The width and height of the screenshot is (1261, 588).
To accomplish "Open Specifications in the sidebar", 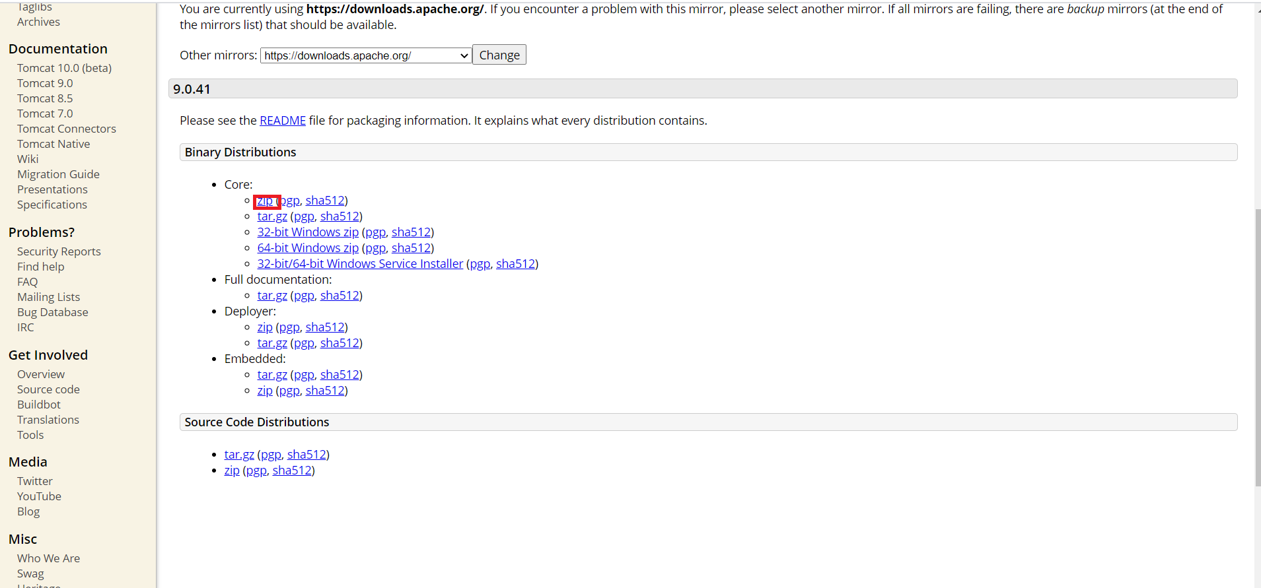I will coord(52,205).
